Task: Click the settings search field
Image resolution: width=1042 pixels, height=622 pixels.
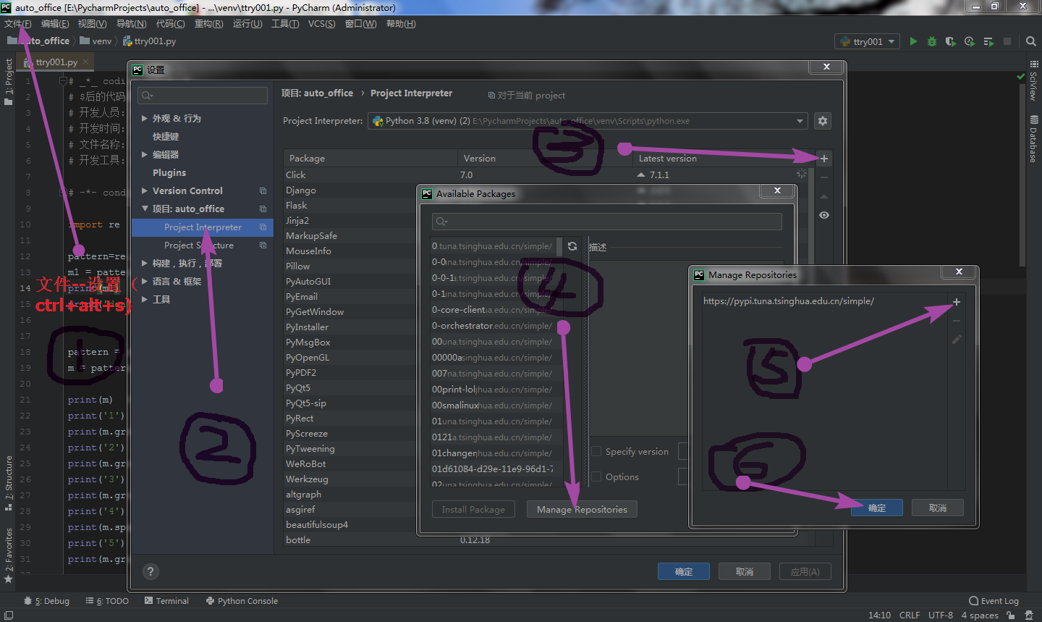Action: pyautogui.click(x=203, y=96)
